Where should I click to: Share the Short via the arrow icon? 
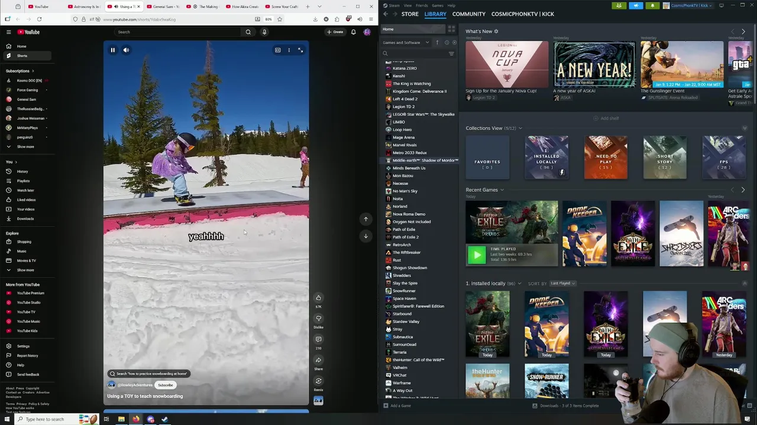click(x=318, y=360)
